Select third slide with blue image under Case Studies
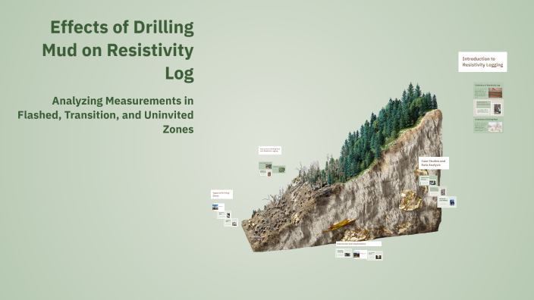The height and width of the screenshot is (300, 534). (448, 202)
